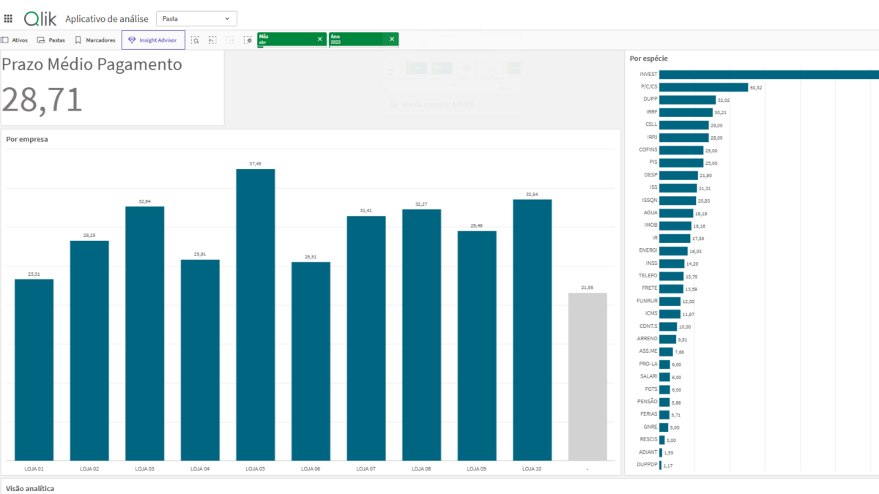
Task: Open the app launcher grid icon
Action: point(9,18)
